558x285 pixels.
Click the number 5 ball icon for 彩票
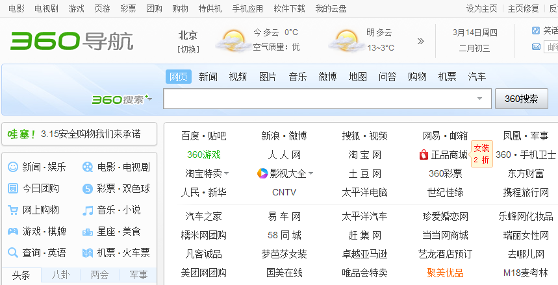point(88,188)
